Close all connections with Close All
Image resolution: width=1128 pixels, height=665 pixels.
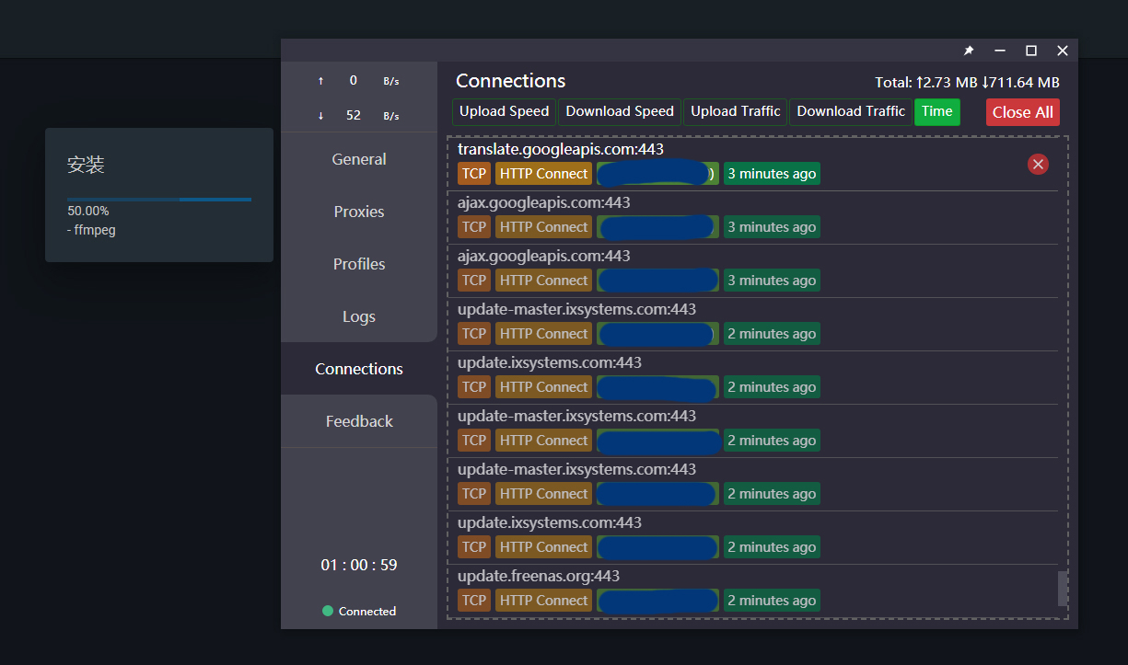click(x=1023, y=112)
